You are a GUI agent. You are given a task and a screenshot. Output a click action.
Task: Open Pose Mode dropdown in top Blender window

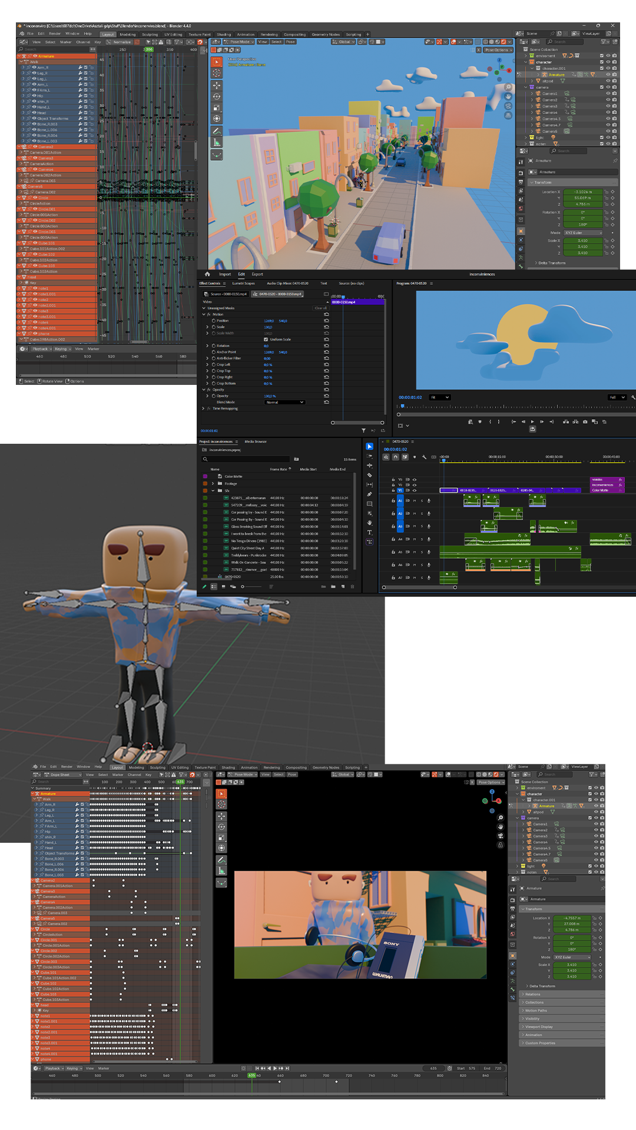[239, 42]
